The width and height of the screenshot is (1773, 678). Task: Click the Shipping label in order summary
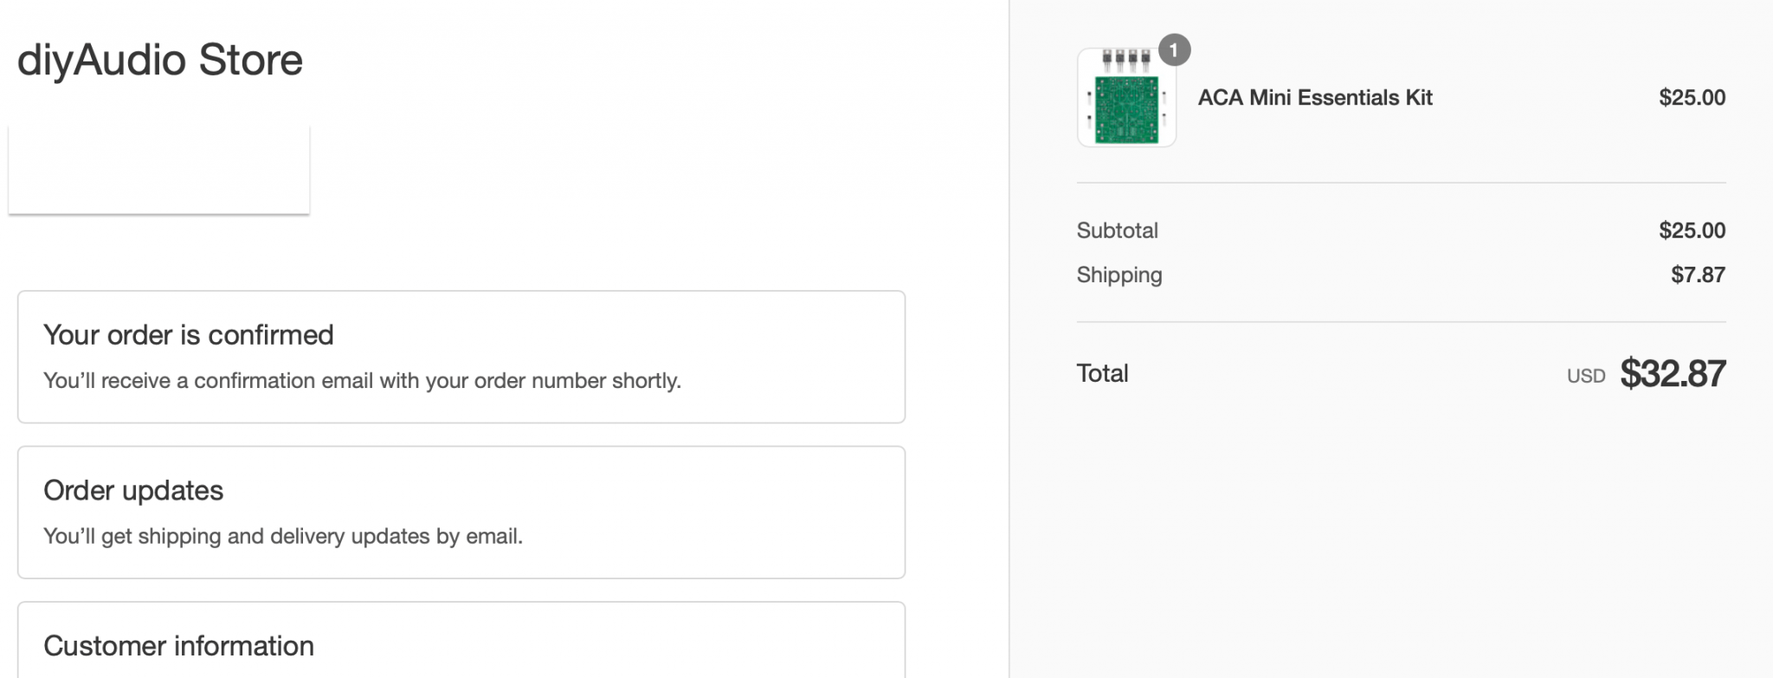point(1119,275)
